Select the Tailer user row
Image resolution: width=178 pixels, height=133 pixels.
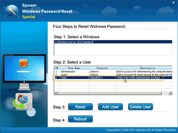[113, 78]
